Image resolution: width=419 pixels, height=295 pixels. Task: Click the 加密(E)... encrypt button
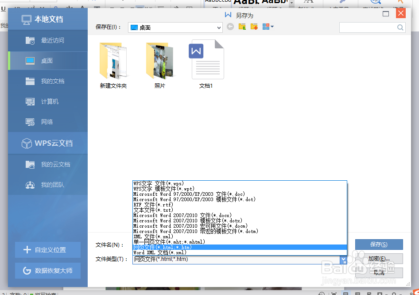(379, 259)
